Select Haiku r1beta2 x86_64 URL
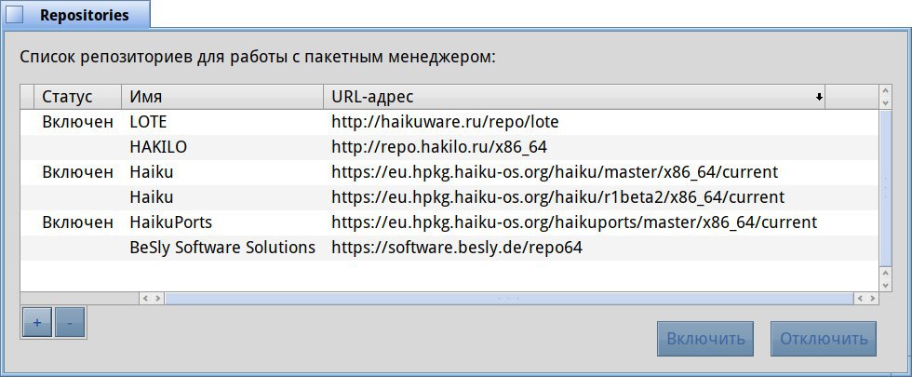912x377 pixels. point(558,197)
